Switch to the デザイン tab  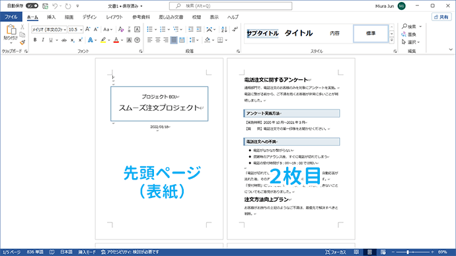[90, 17]
